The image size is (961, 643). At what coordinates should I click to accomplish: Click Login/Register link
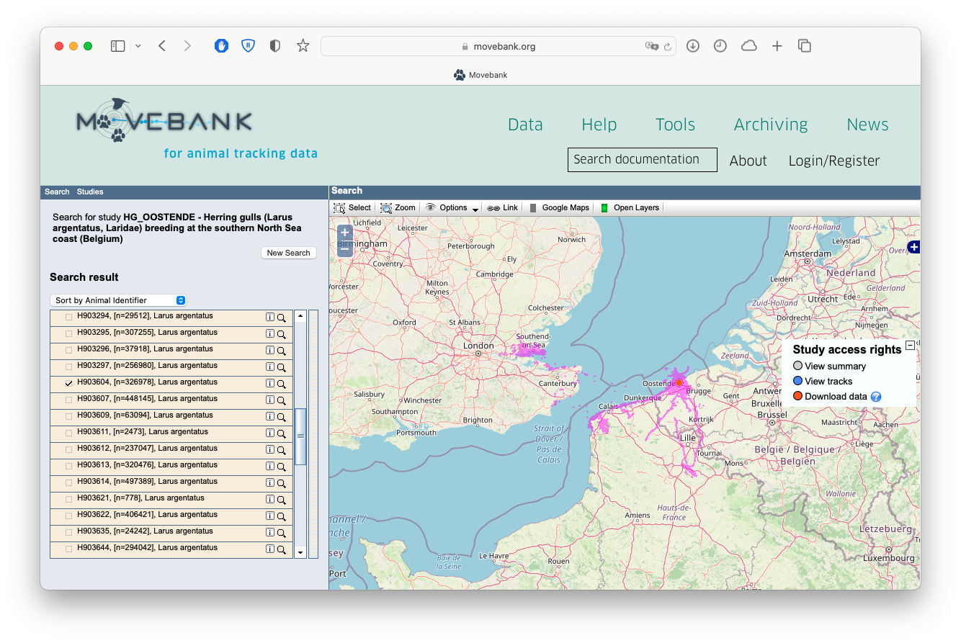834,161
